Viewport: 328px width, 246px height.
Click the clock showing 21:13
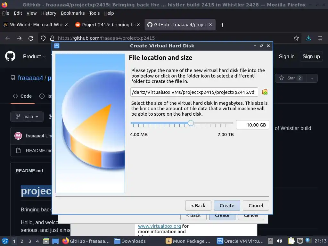(320, 241)
